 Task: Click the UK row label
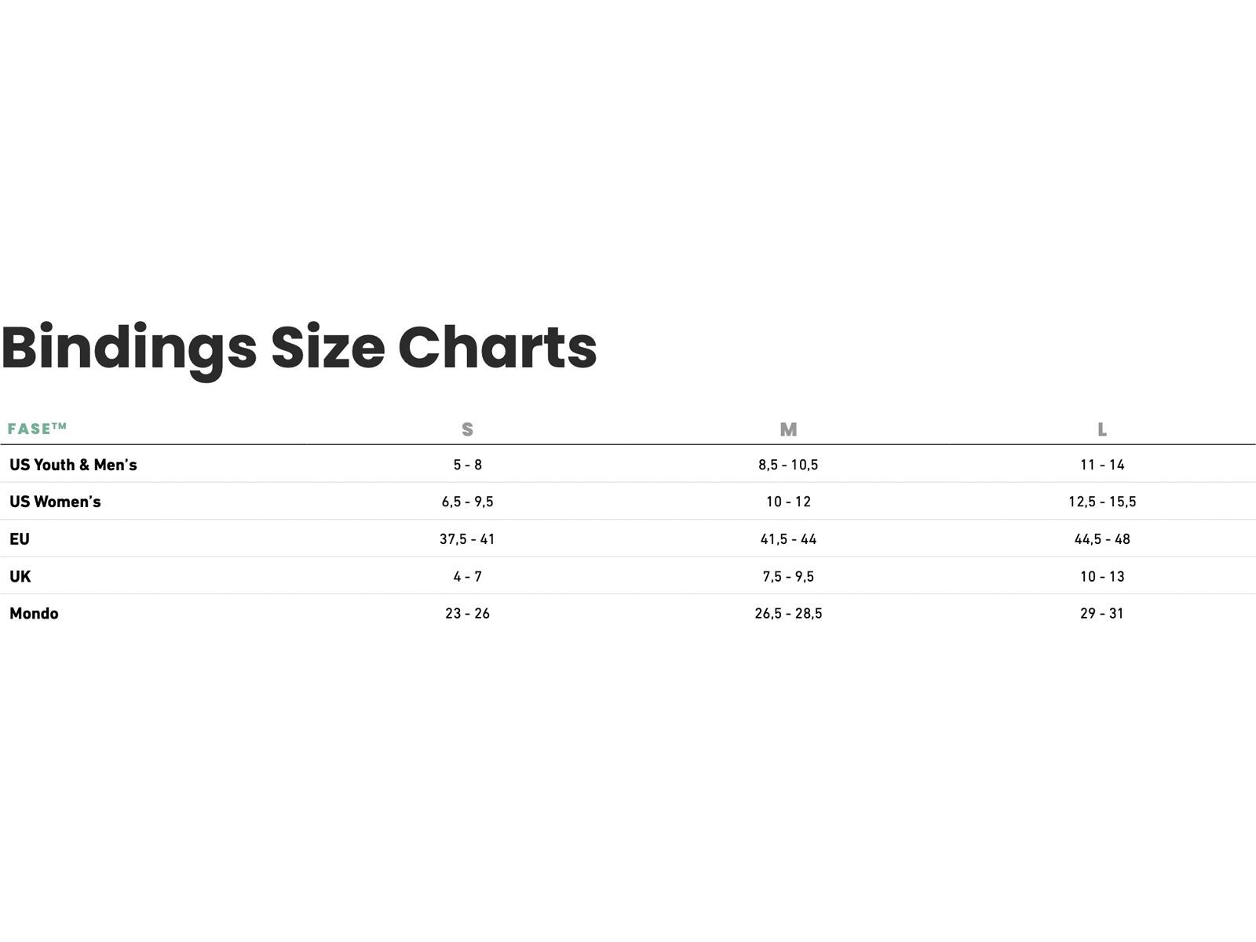20,576
